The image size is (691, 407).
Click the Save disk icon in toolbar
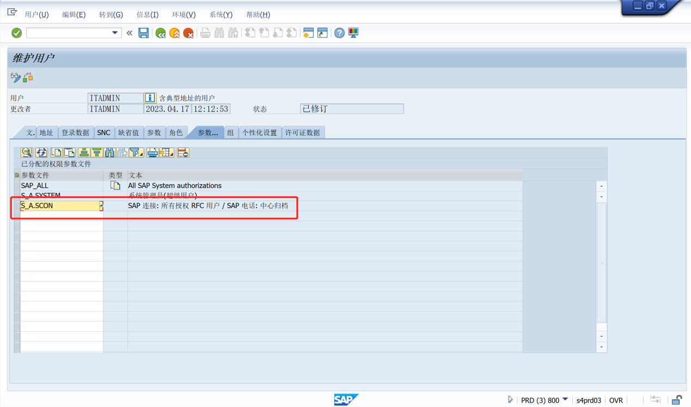[x=143, y=33]
